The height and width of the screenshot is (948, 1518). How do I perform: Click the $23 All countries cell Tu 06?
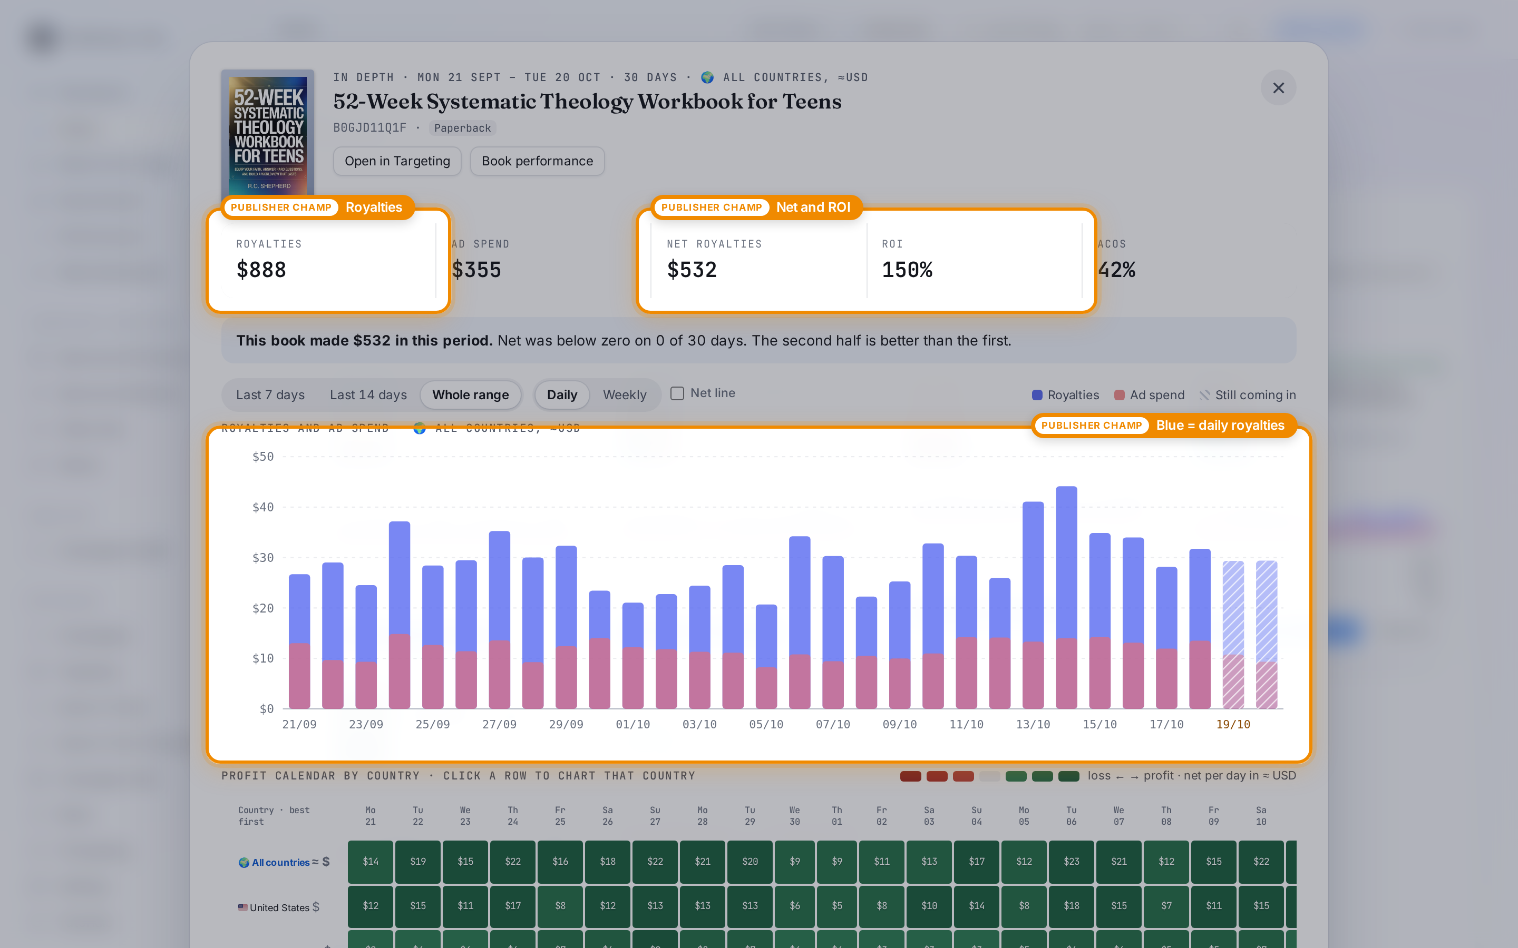point(1072,862)
